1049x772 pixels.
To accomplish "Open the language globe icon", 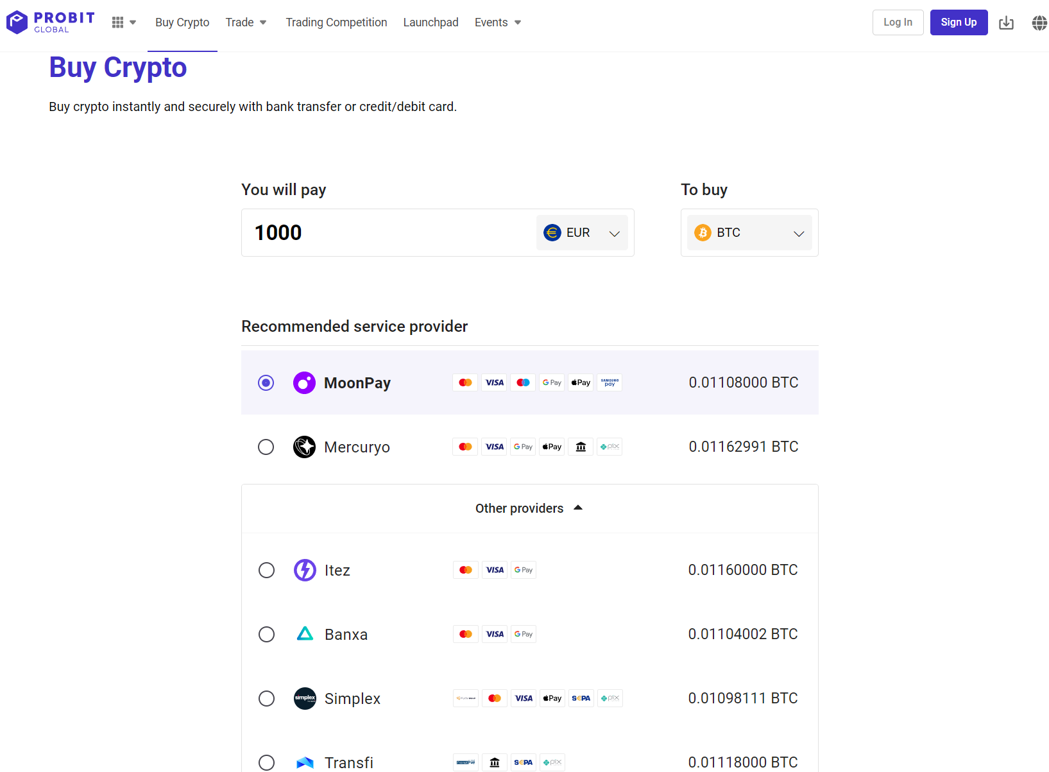I will point(1039,22).
